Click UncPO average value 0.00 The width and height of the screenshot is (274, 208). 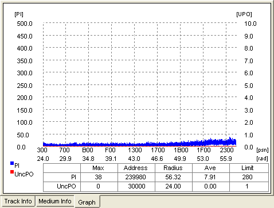(210, 186)
